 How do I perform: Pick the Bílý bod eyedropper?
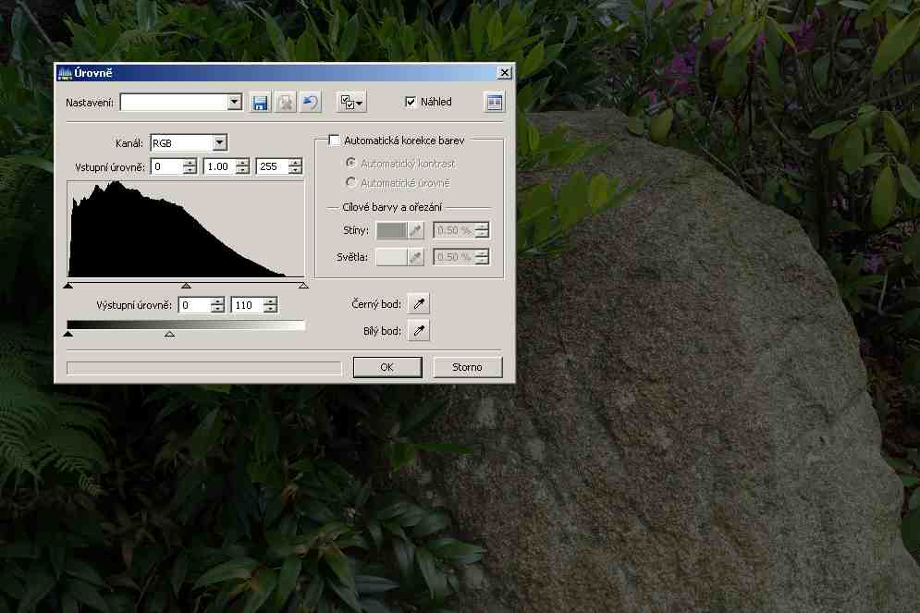[x=419, y=331]
